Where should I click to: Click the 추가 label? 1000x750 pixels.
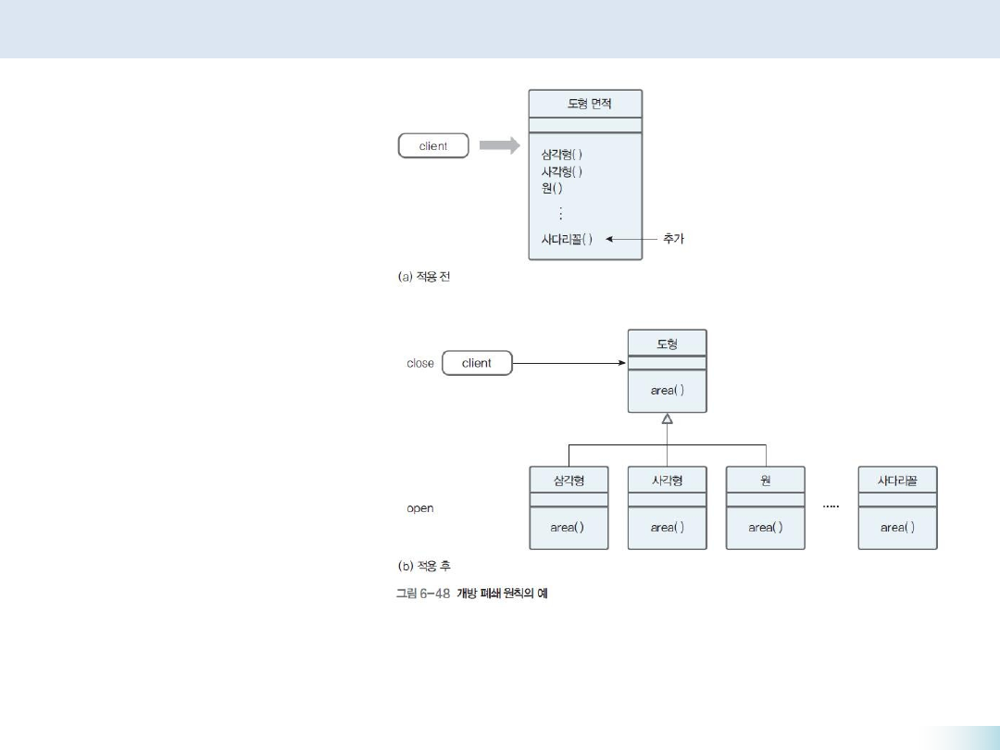[673, 239]
